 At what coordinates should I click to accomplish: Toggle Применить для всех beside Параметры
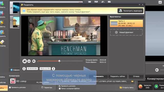10,87
